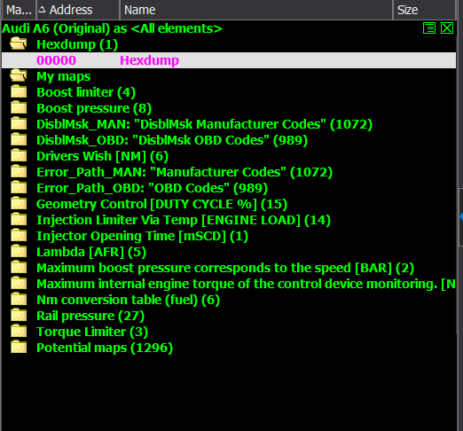Sort by the Name column header

[x=256, y=10]
